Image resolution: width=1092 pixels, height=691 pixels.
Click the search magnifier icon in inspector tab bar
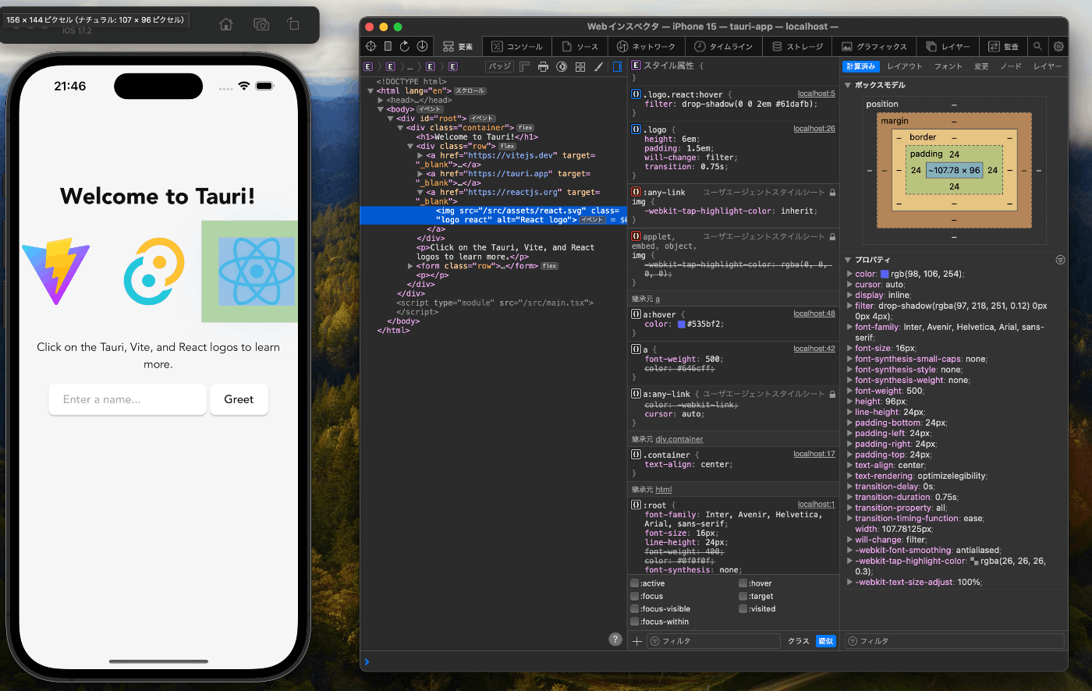click(1037, 47)
